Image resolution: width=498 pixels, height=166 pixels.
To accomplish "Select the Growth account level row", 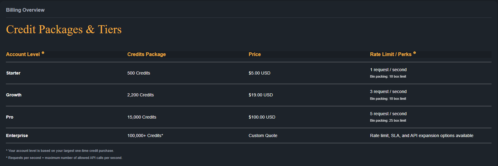I will coord(249,95).
